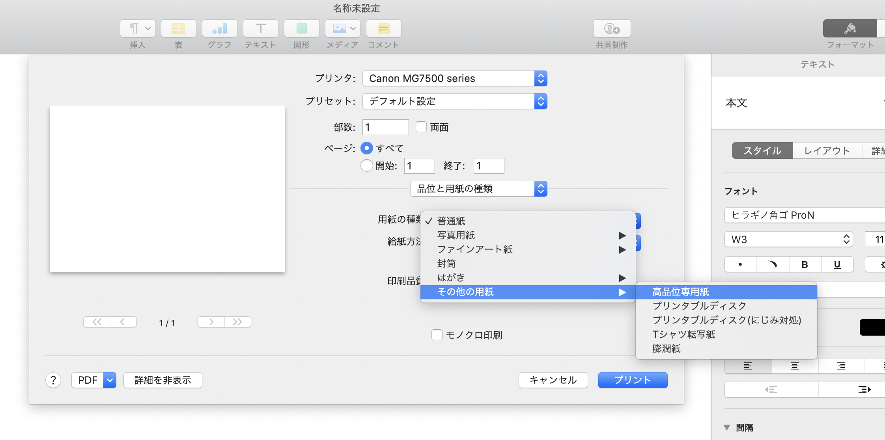The width and height of the screenshot is (885, 440).
Task: Toggle the monochrome print (モノクロ印刷) checkbox
Action: pyautogui.click(x=437, y=335)
